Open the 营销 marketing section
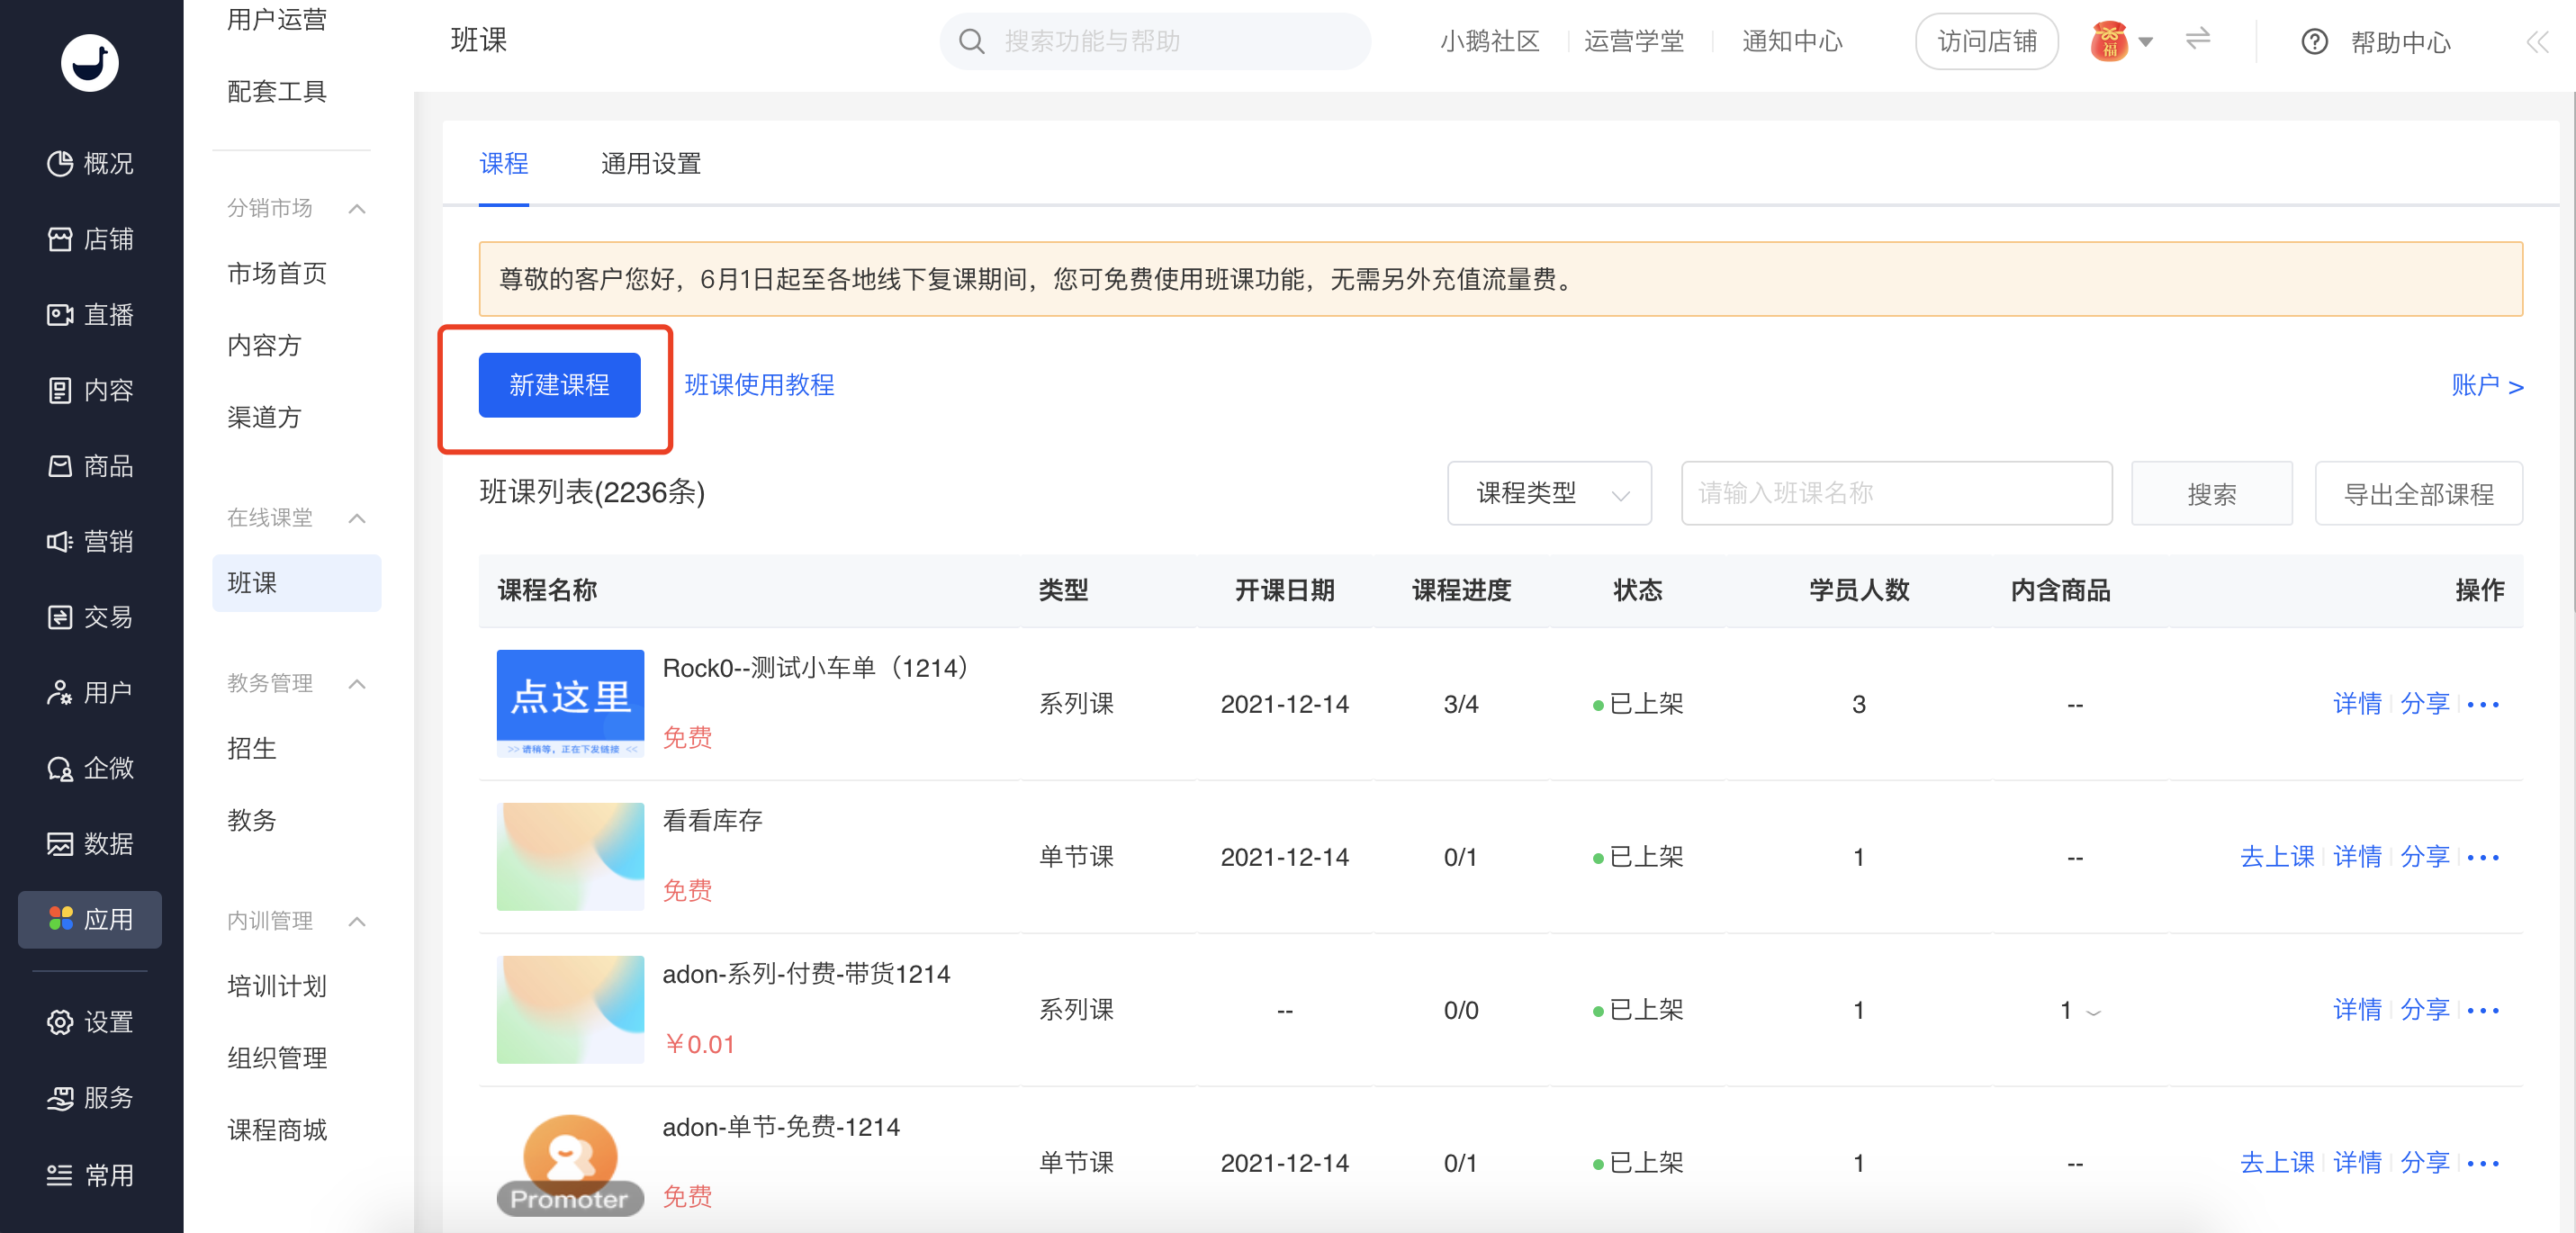This screenshot has width=2576, height=1233. pos(90,541)
